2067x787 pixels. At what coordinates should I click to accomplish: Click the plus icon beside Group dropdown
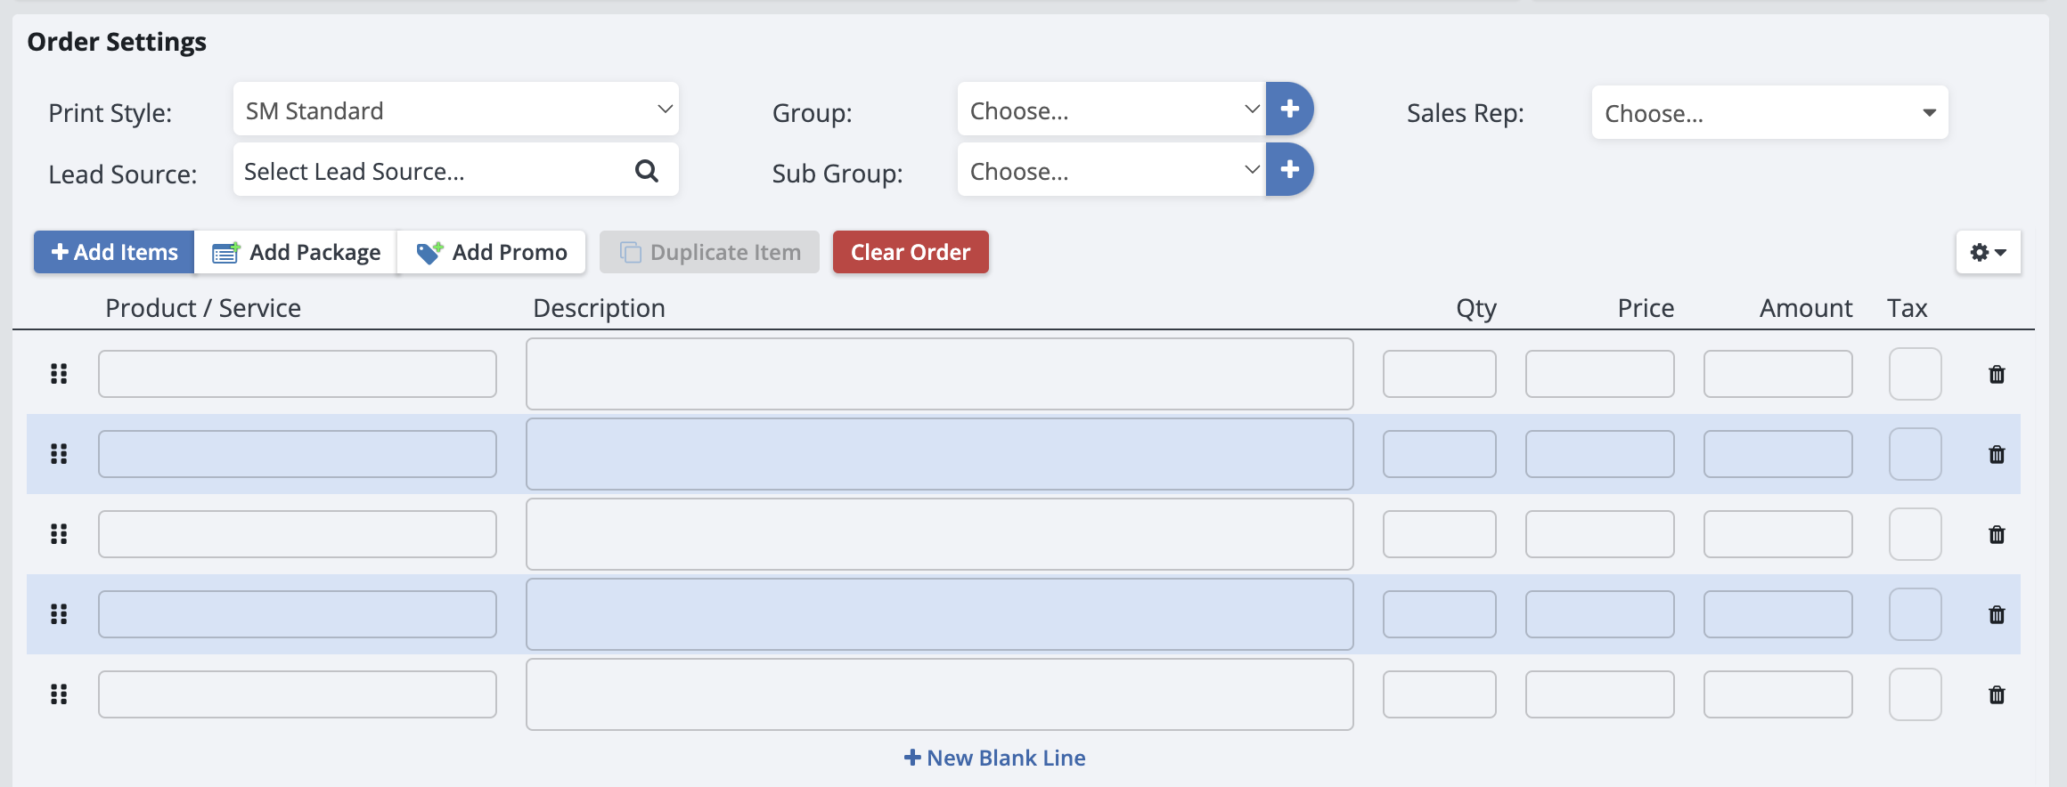pyautogui.click(x=1289, y=110)
